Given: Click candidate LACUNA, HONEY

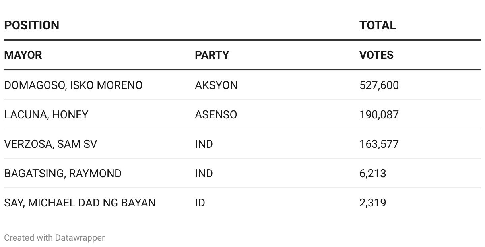Looking at the screenshot, I should [x=46, y=115].
